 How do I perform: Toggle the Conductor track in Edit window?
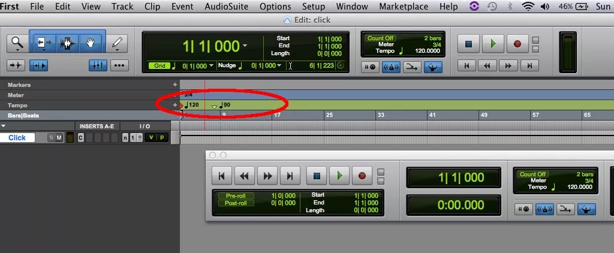click(x=433, y=67)
